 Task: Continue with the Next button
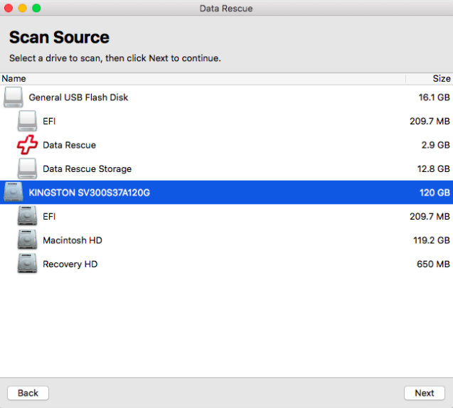[425, 393]
